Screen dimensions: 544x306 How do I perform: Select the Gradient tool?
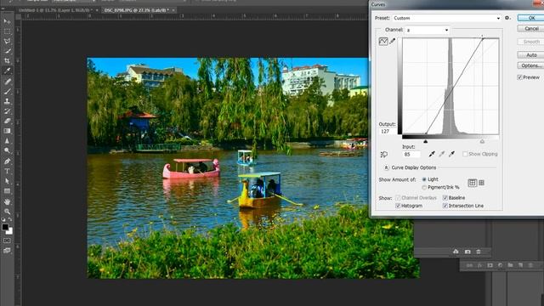point(7,131)
